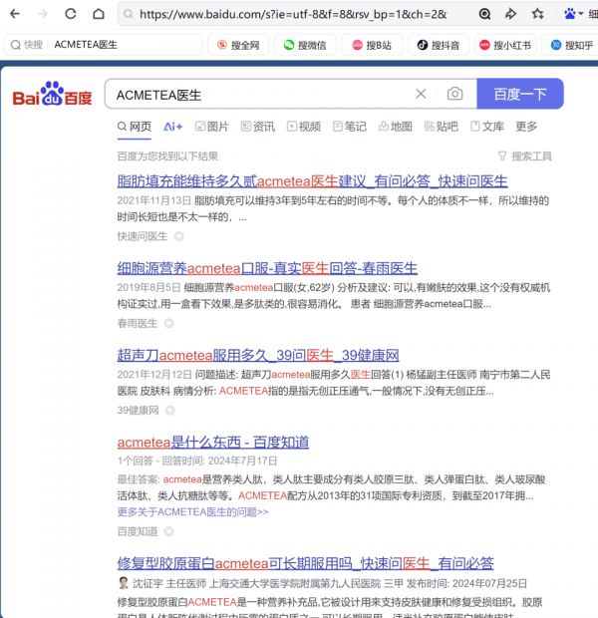Click the icon next to 百度知道 source
The height and width of the screenshot is (618, 598).
[x=168, y=531]
